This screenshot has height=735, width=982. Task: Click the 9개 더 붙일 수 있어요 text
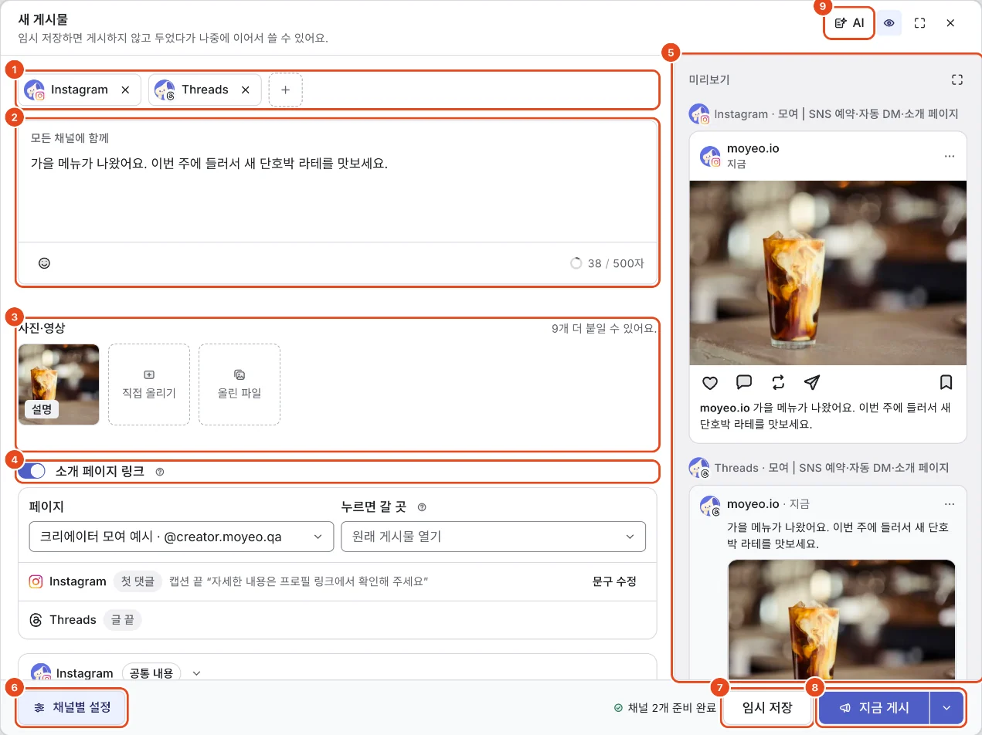click(x=604, y=328)
